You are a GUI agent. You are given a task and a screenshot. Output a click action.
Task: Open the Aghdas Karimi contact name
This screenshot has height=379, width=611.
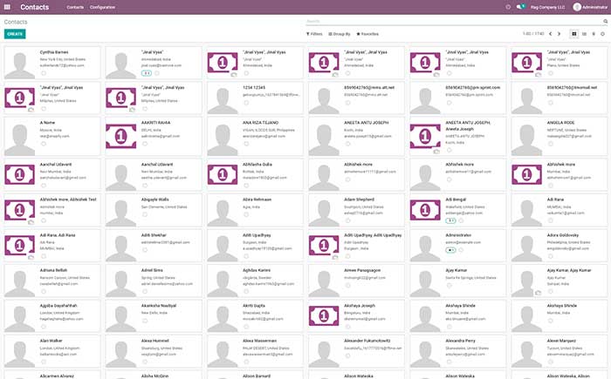257,270
